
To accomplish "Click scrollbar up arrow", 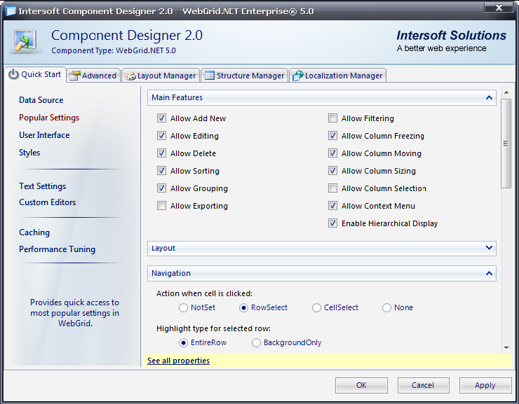I will (506, 92).
